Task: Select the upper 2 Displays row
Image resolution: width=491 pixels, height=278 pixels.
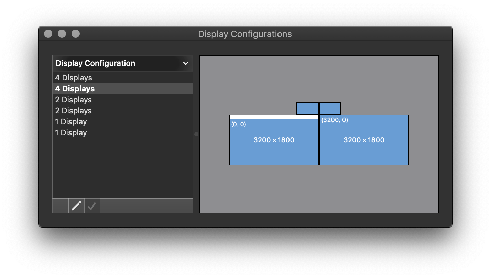Action: click(123, 100)
